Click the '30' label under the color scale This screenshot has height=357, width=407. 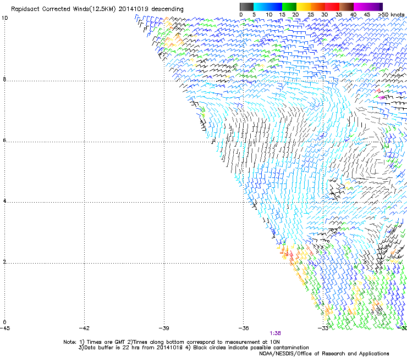point(324,15)
